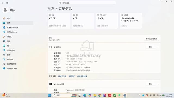Click the 系统类型 64 位 value
This screenshot has height=98, width=174.
(x=78, y=68)
